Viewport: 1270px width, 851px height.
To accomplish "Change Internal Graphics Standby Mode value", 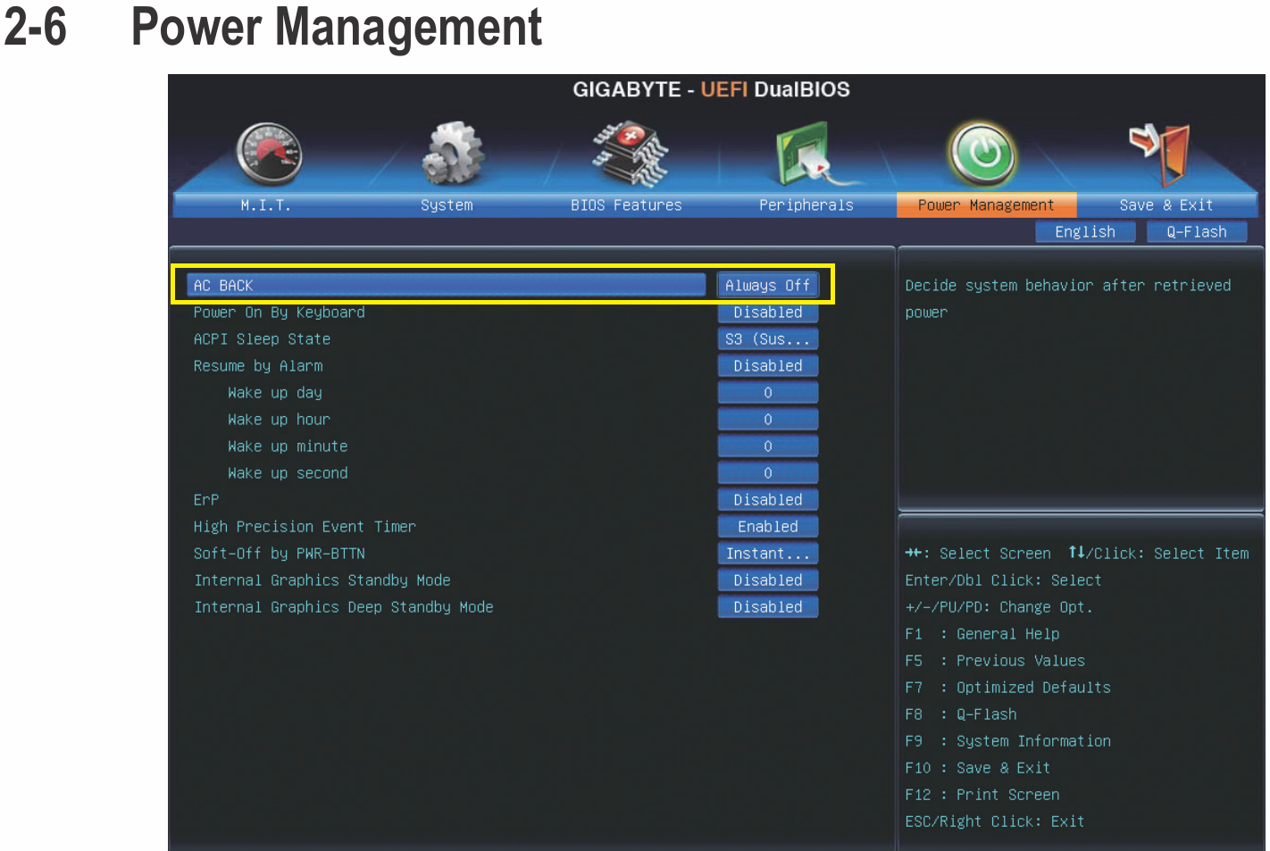I will point(768,580).
